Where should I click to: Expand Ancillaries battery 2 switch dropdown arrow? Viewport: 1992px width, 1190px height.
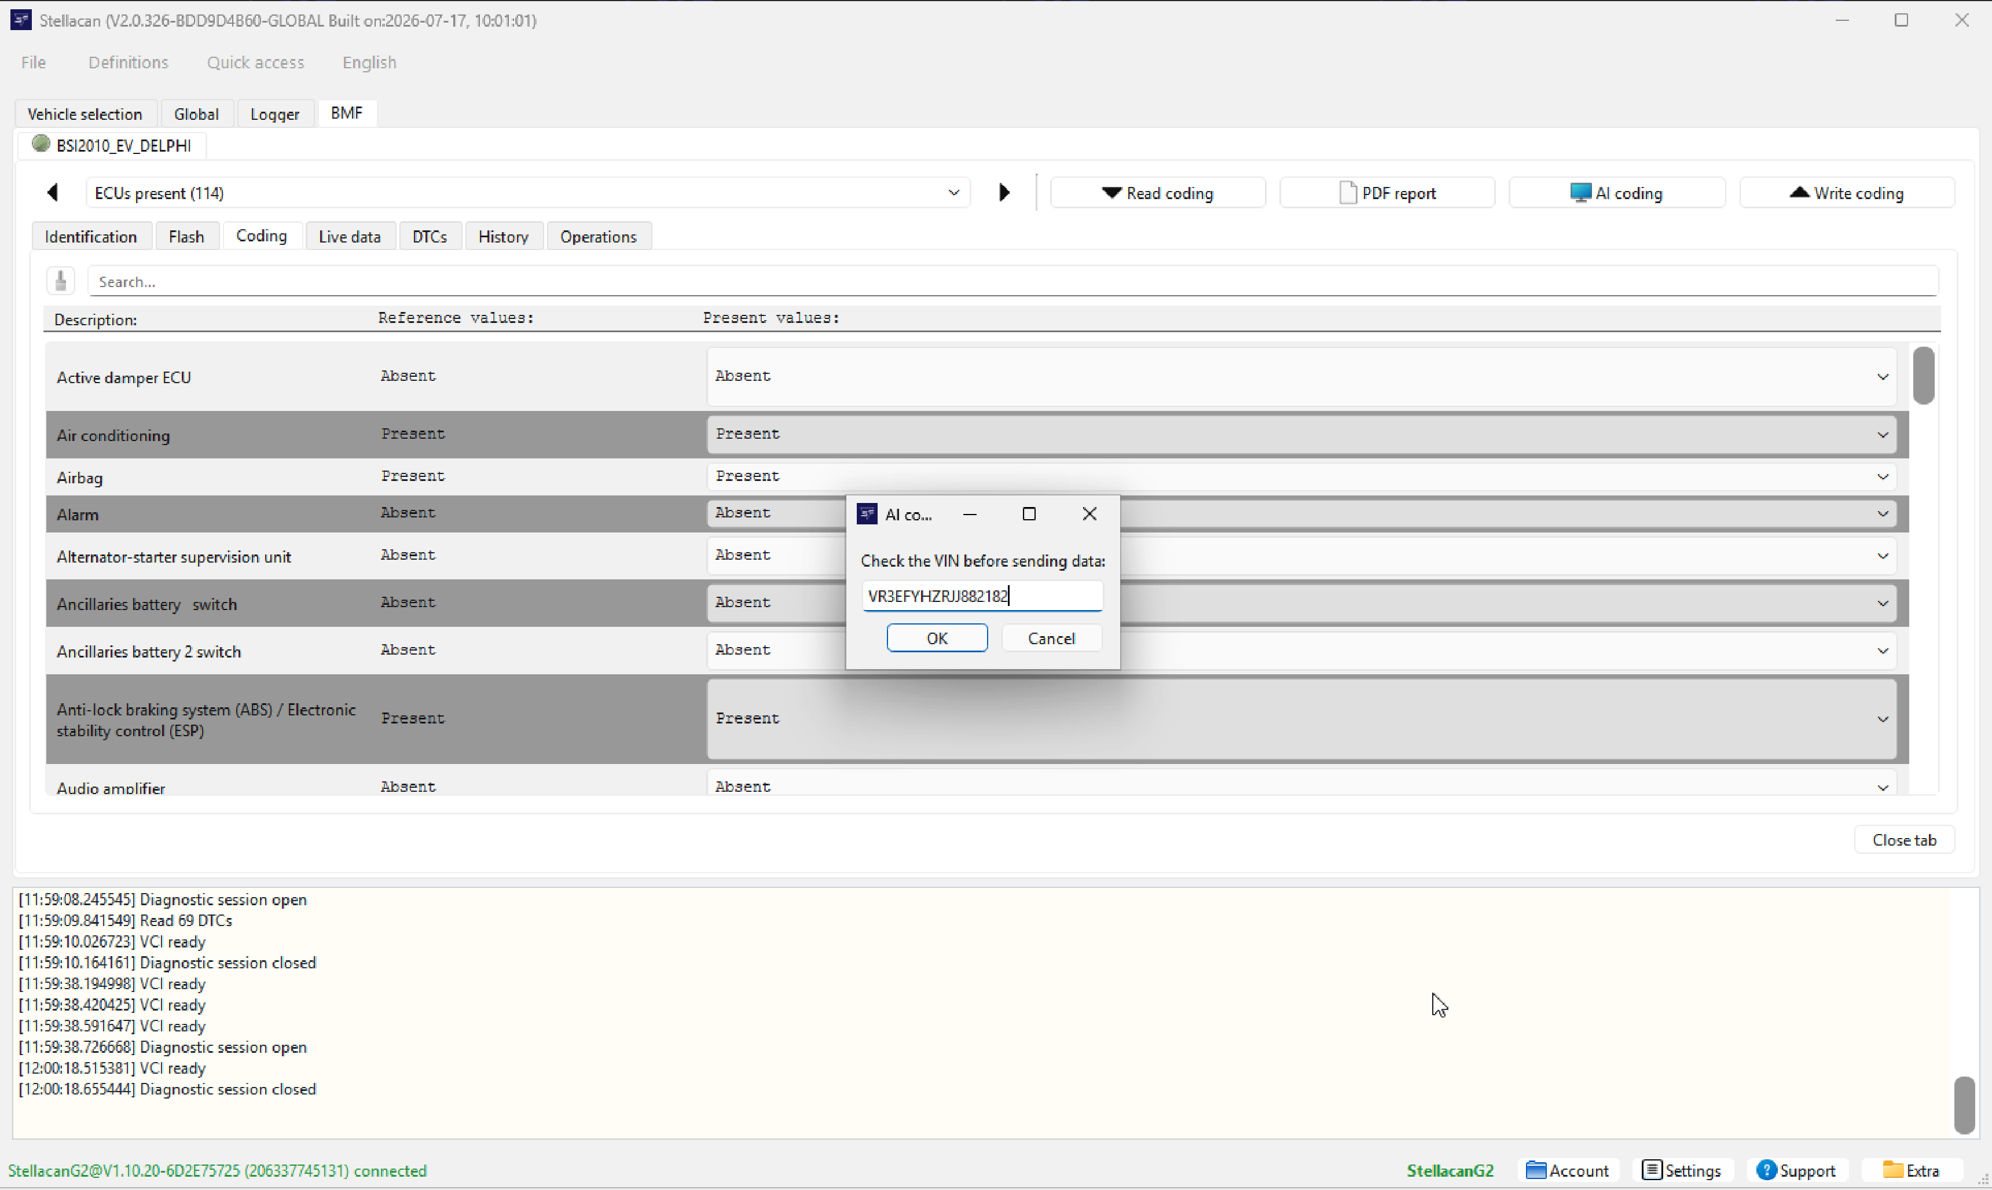pyautogui.click(x=1882, y=651)
